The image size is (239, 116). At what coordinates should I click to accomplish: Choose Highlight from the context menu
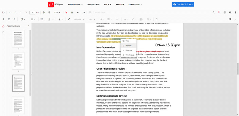tap(128, 46)
